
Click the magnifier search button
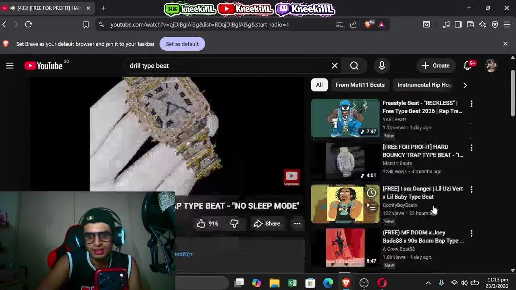pyautogui.click(x=354, y=66)
